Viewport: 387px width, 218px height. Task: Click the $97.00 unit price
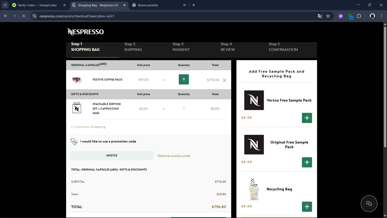[143, 80]
